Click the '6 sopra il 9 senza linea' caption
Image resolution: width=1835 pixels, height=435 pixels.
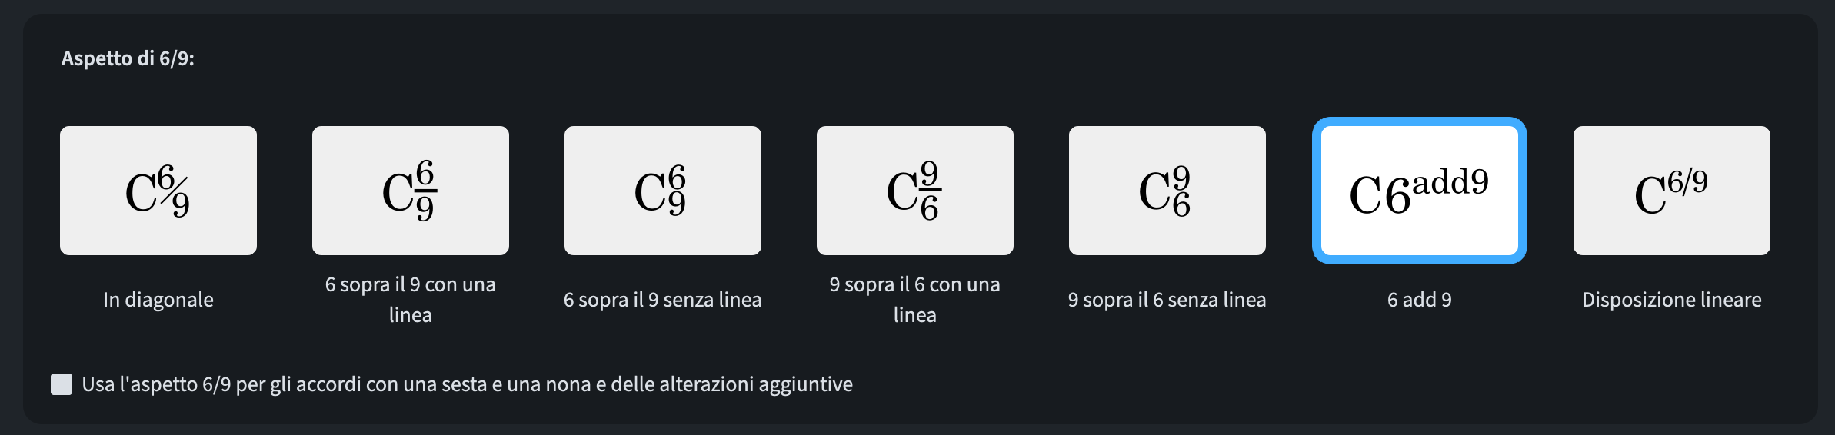tap(663, 300)
